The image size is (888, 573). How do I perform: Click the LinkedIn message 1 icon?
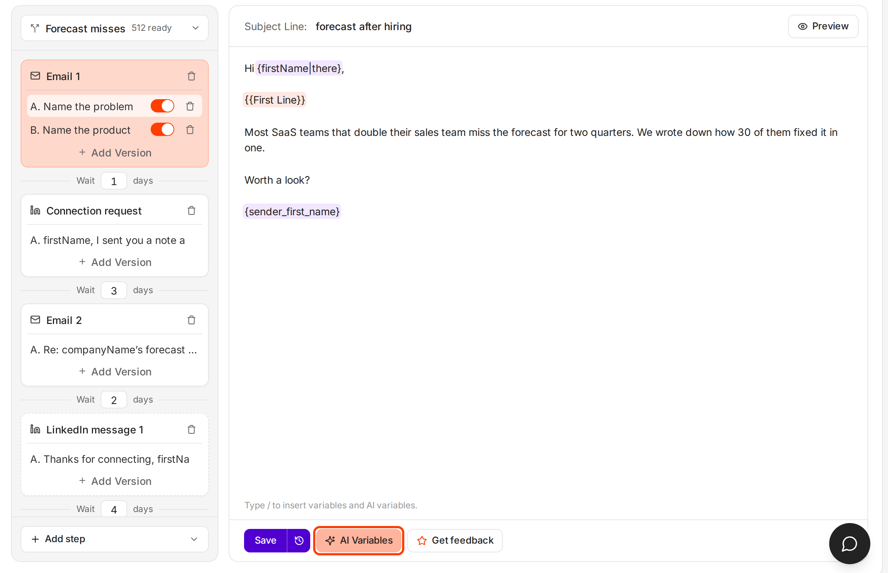35,429
